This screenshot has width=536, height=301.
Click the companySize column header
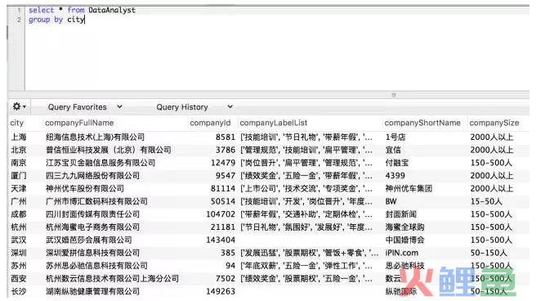[494, 123]
